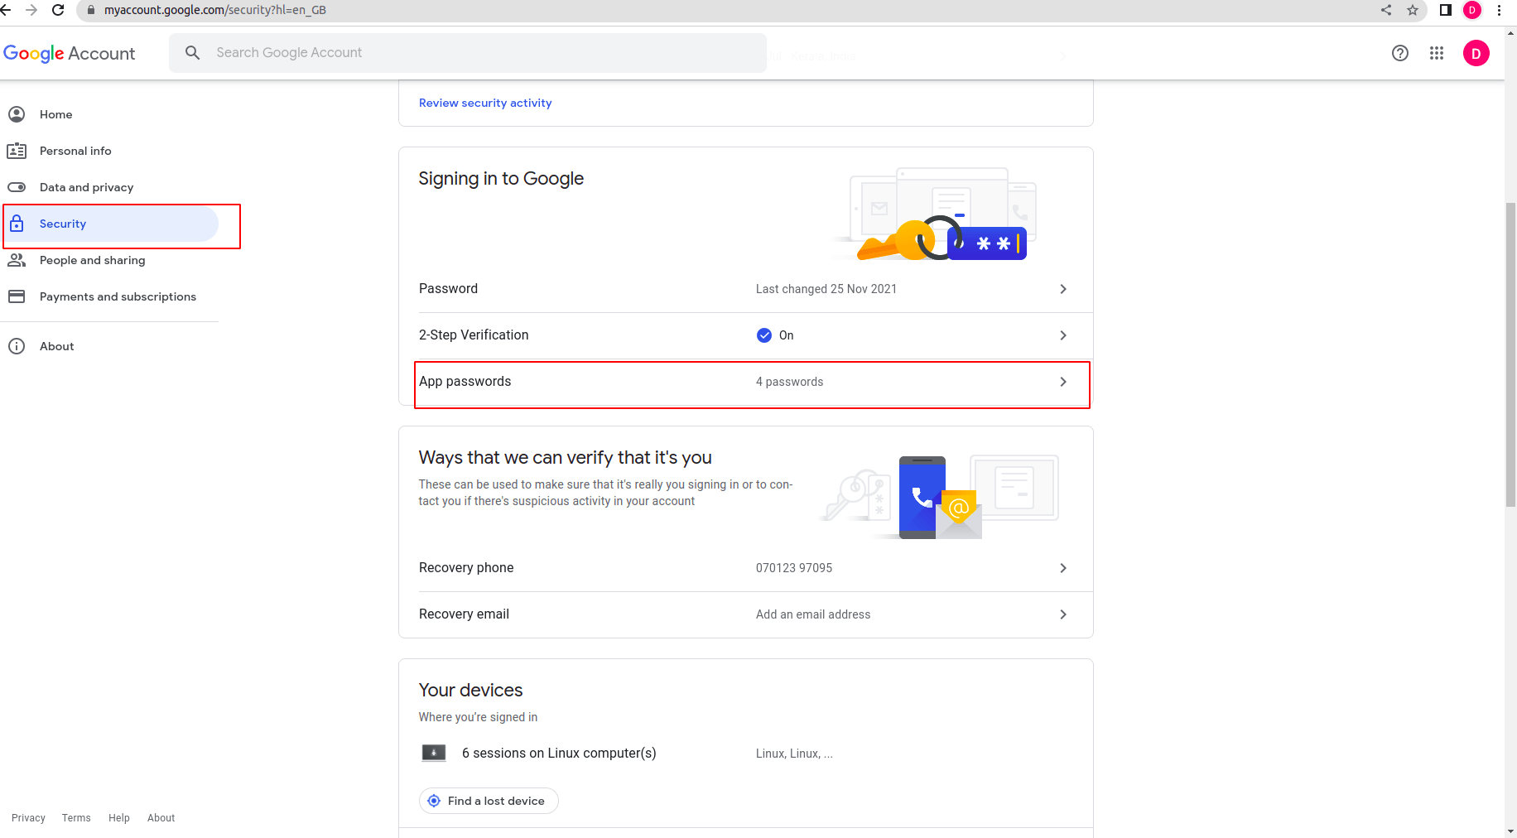
Task: Click the vertical page scrollbar thumb
Action: point(1510,354)
